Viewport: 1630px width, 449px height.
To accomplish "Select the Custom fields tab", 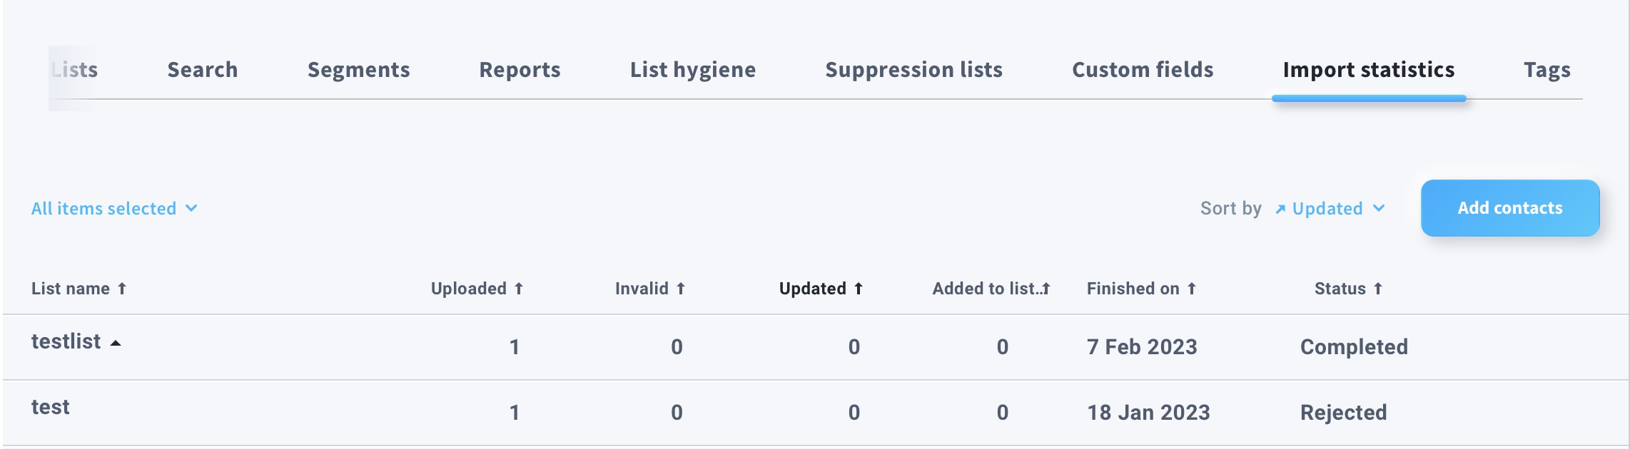I will tap(1143, 70).
